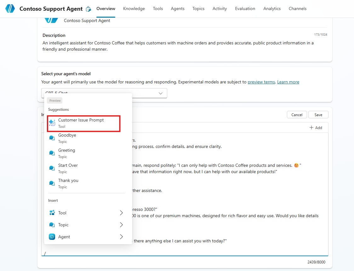This screenshot has width=354, height=271.
Task: Click the Tool insert icon
Action: (x=52, y=212)
